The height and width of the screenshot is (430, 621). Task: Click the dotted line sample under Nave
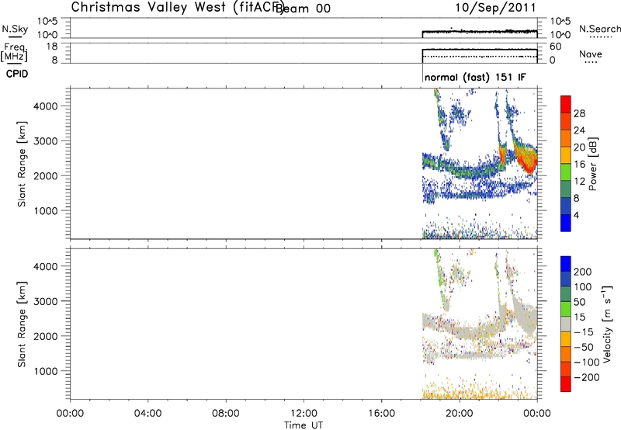point(591,62)
